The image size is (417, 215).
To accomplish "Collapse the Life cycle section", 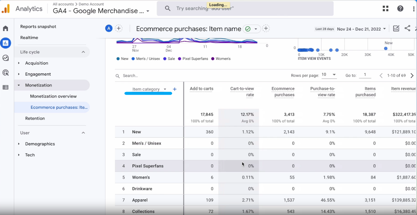I will (83, 52).
